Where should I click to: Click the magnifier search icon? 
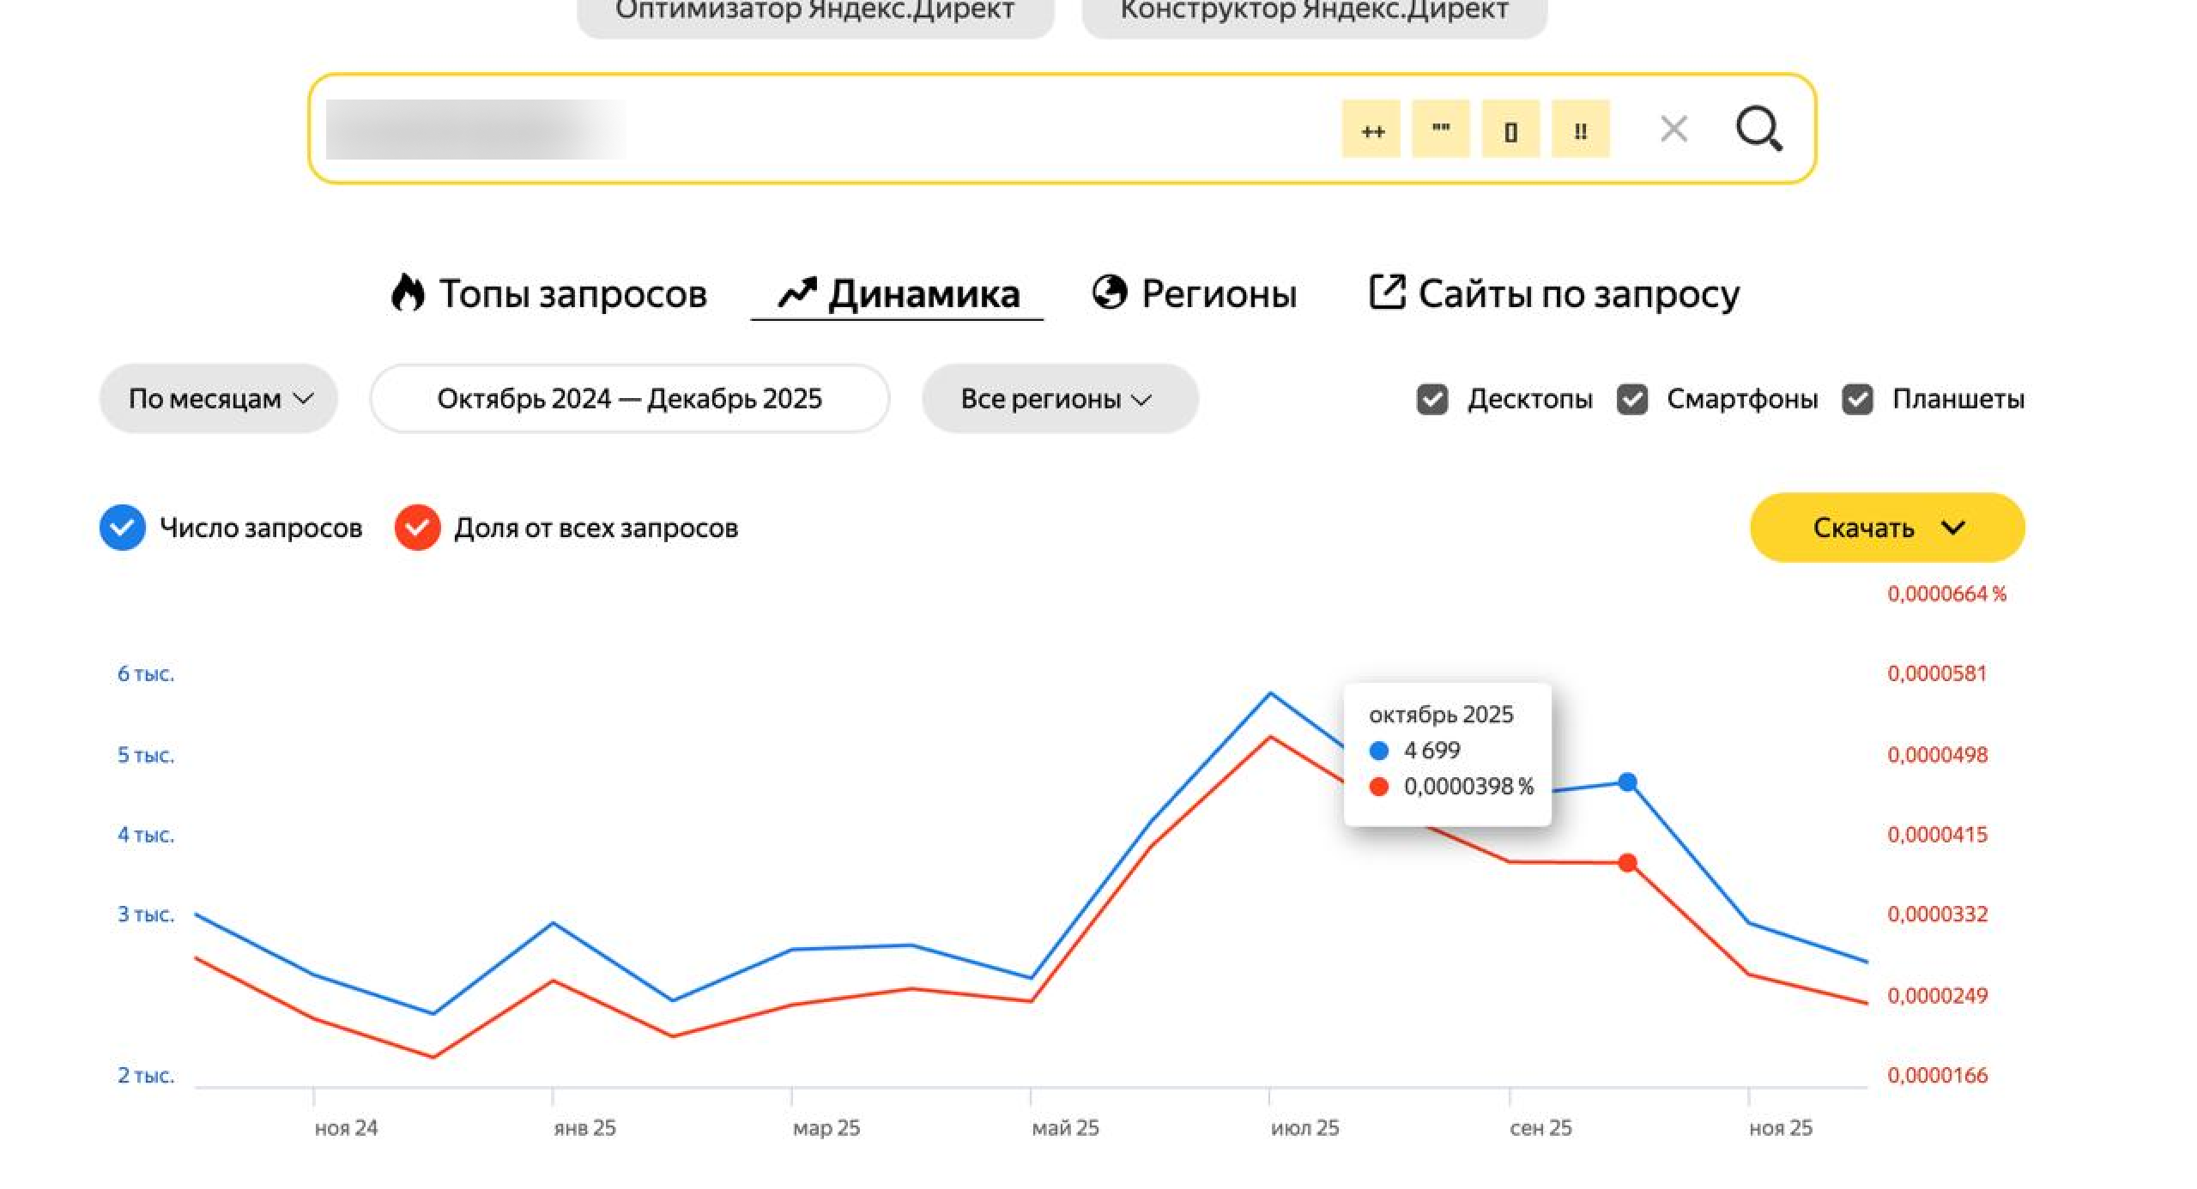coord(1758,130)
